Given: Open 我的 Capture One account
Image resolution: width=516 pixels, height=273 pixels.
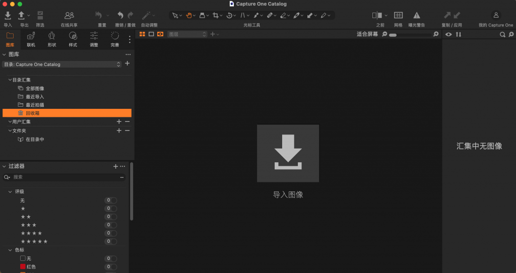Looking at the screenshot, I should tap(496, 15).
